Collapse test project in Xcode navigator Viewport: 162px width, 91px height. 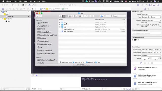pos(1,12)
